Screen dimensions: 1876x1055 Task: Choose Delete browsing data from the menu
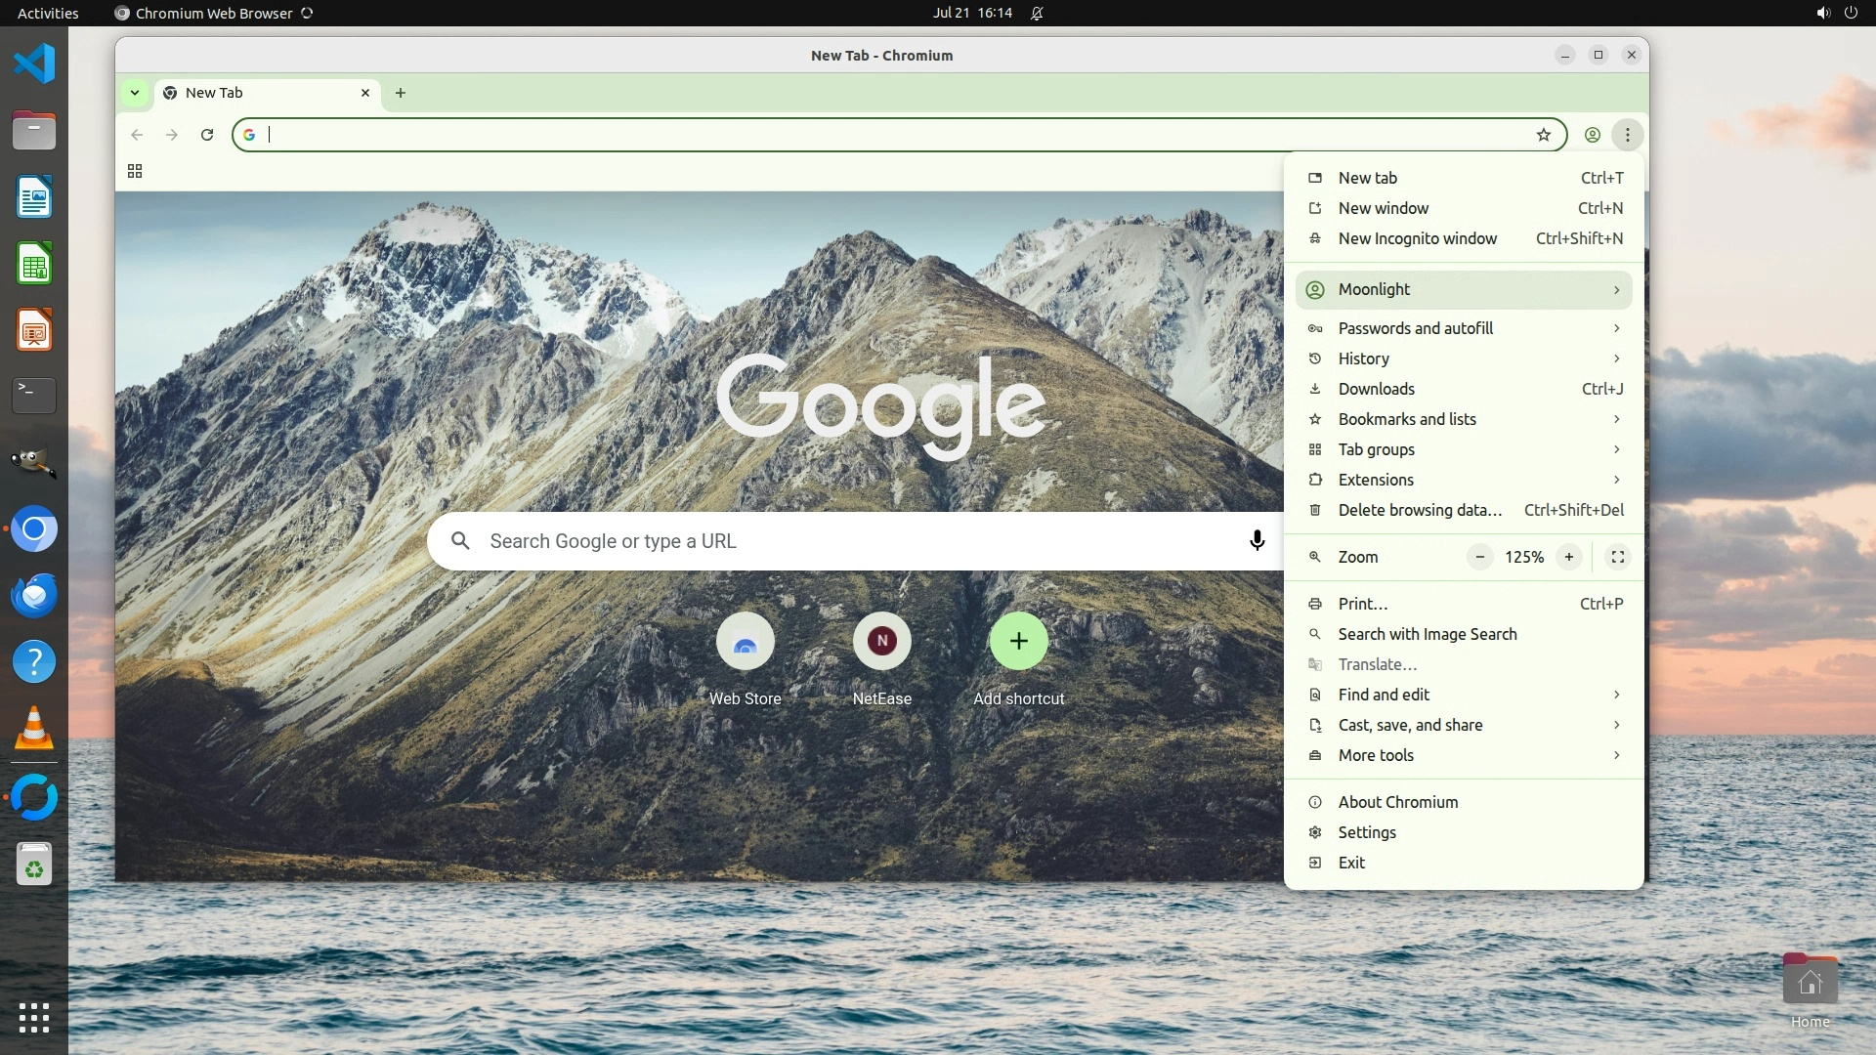(1419, 510)
